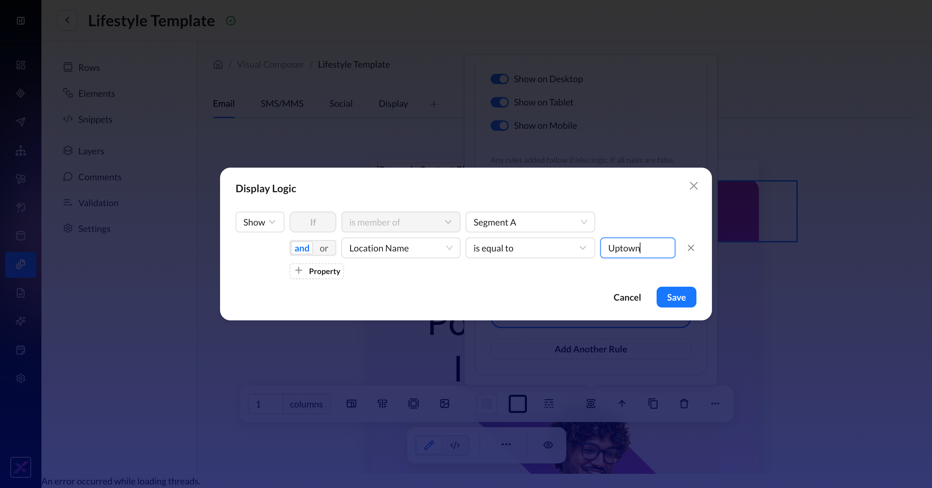The image size is (932, 488).
Task: Click the code view icon in bottom toolbar
Action: coord(455,445)
